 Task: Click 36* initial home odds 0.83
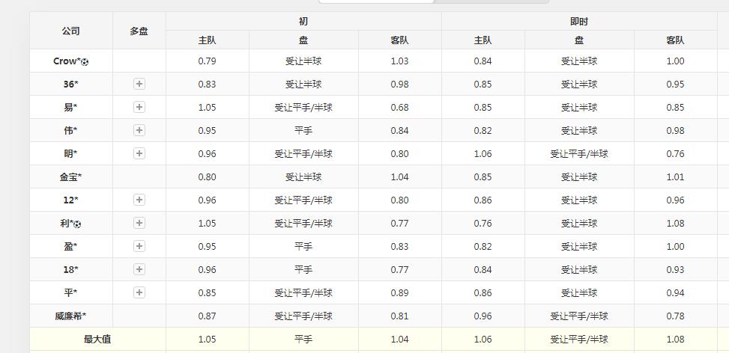tap(207, 84)
